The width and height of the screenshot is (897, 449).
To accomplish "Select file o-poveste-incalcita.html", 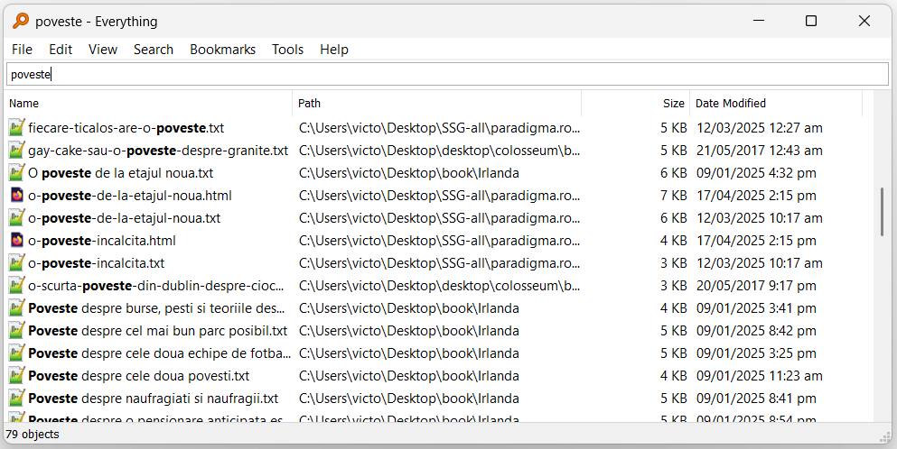I will pos(102,241).
